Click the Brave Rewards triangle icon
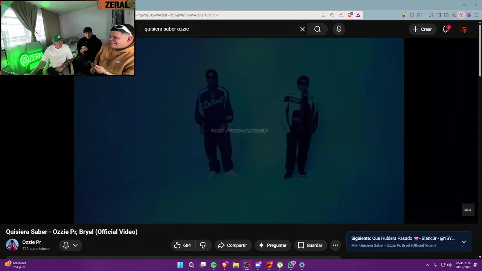 [358, 15]
